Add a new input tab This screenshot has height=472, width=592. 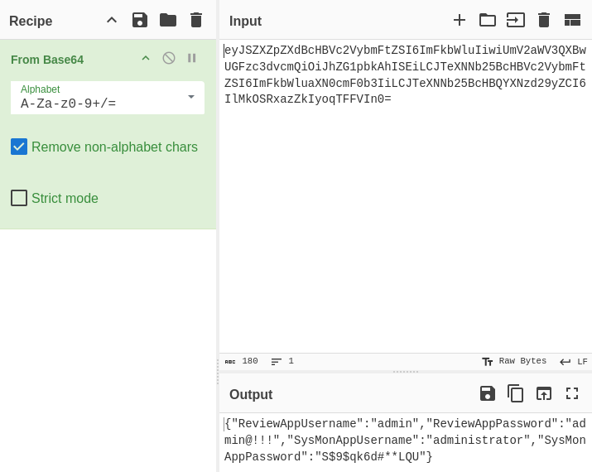click(460, 20)
